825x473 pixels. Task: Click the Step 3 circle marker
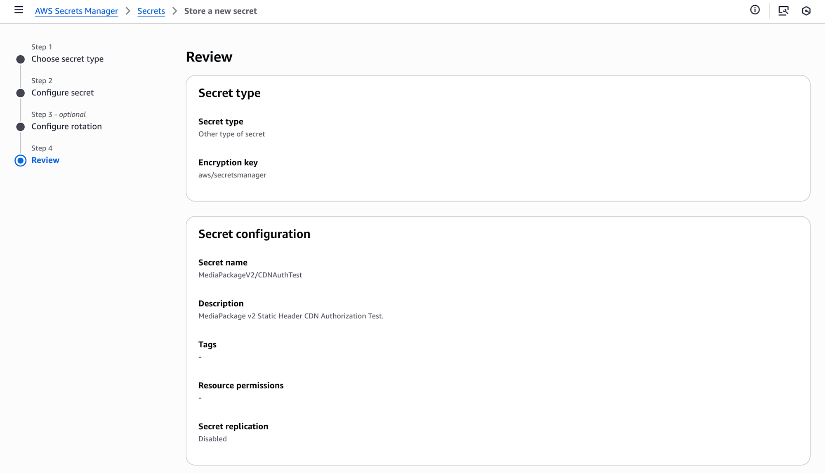coord(20,127)
